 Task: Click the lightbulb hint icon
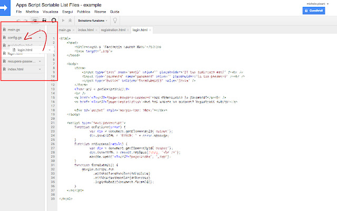tap(115, 20)
